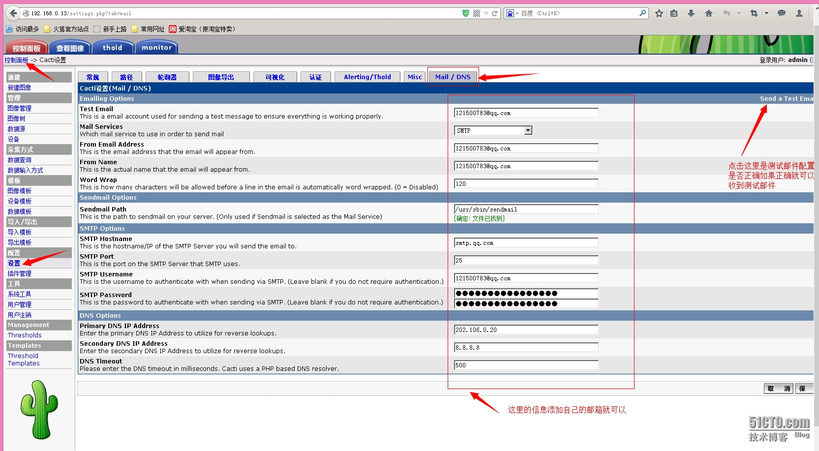Expand the undo history dropdown arrow

(x=739, y=13)
